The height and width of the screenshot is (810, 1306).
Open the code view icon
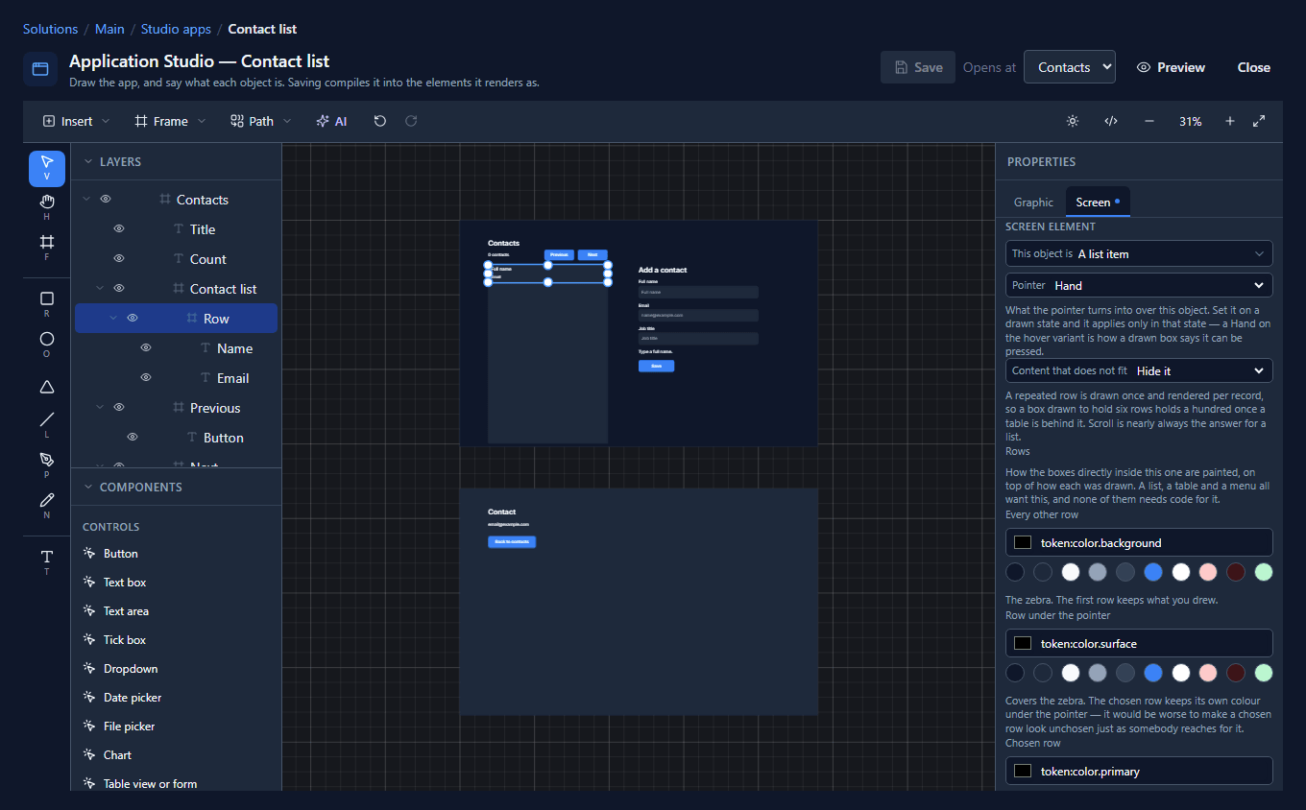(x=1111, y=121)
